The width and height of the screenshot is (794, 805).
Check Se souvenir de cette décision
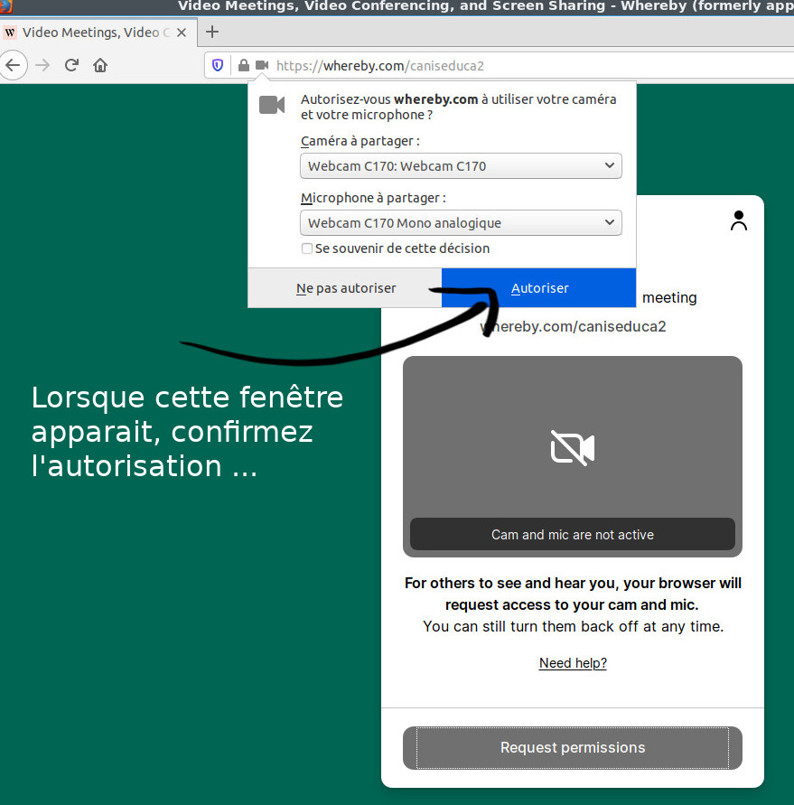point(307,248)
